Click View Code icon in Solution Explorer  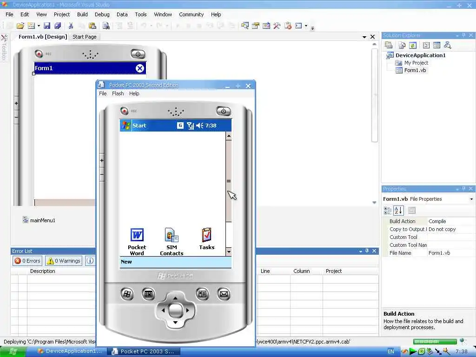pos(426,45)
